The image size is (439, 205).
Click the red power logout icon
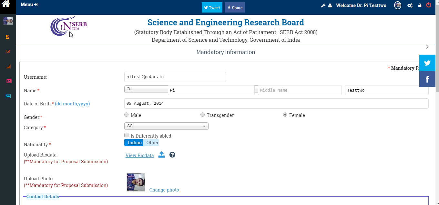tap(429, 5)
